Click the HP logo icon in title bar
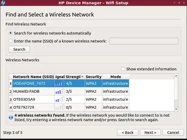 [3, 3]
